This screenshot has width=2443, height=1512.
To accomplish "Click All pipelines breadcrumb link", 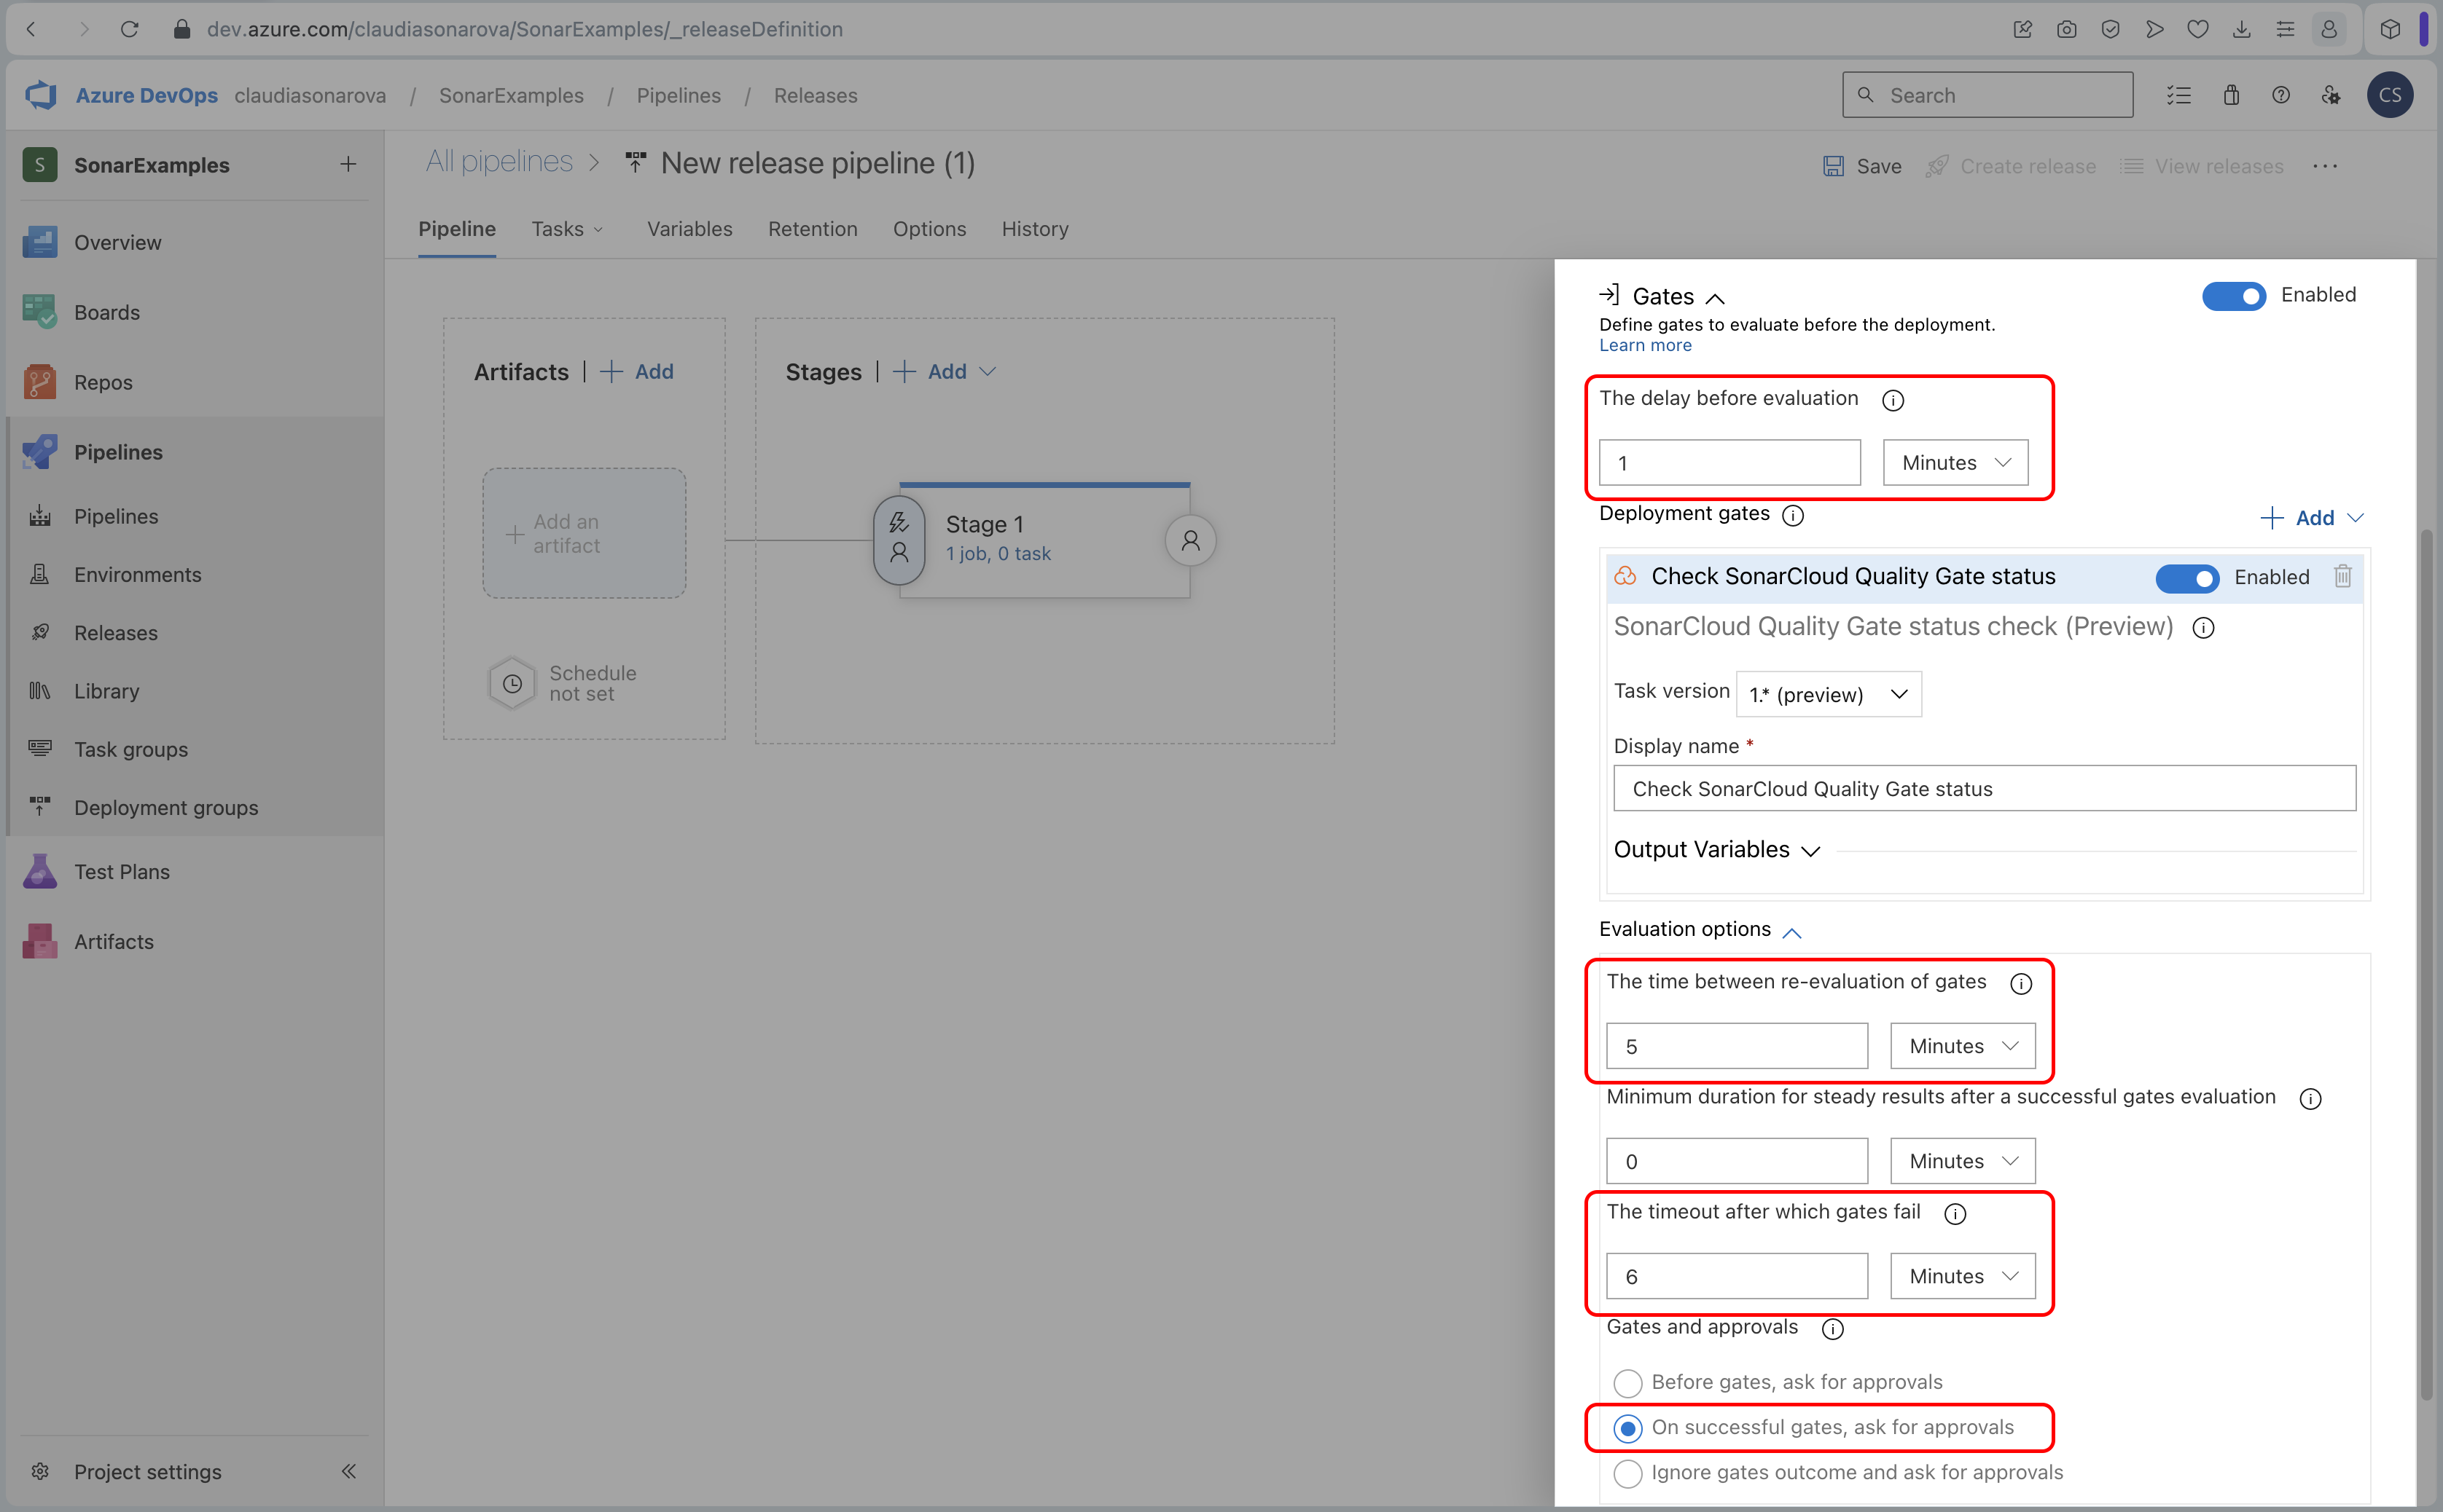I will (499, 162).
